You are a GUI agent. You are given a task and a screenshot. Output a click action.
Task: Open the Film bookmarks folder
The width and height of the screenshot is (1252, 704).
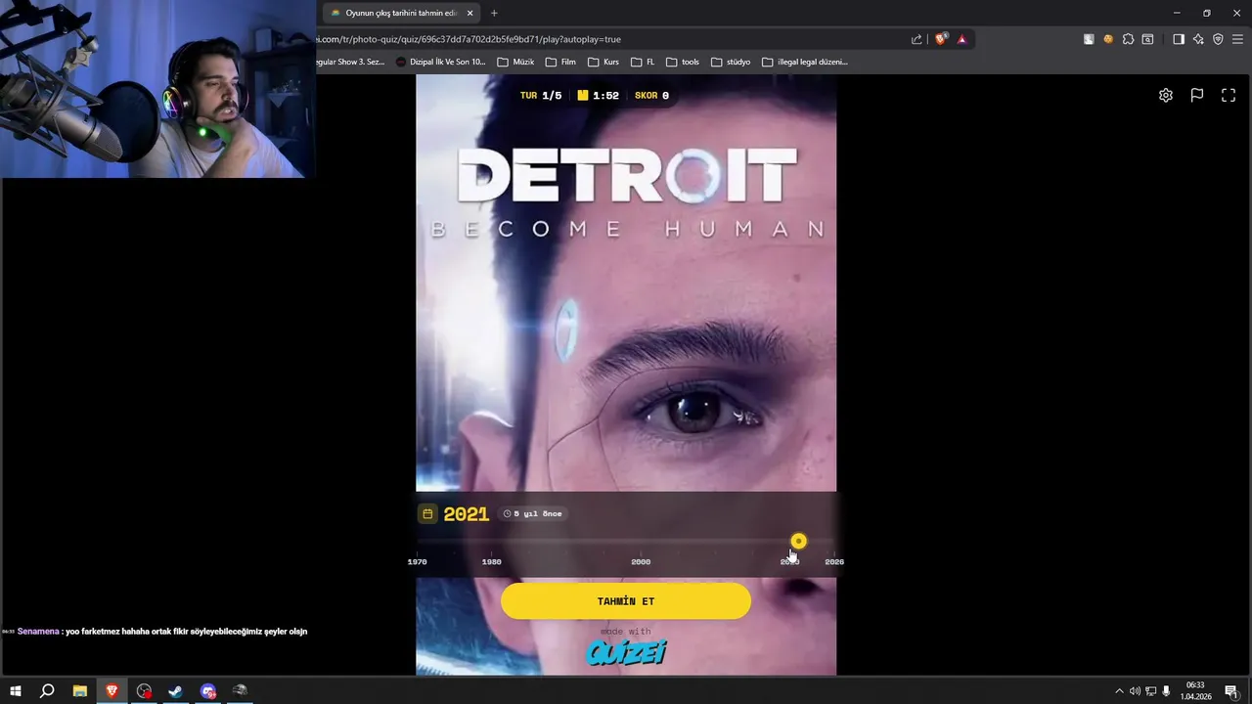560,62
